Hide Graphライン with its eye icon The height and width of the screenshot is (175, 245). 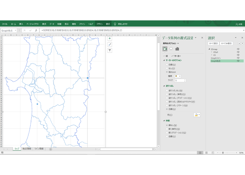pos(238,58)
